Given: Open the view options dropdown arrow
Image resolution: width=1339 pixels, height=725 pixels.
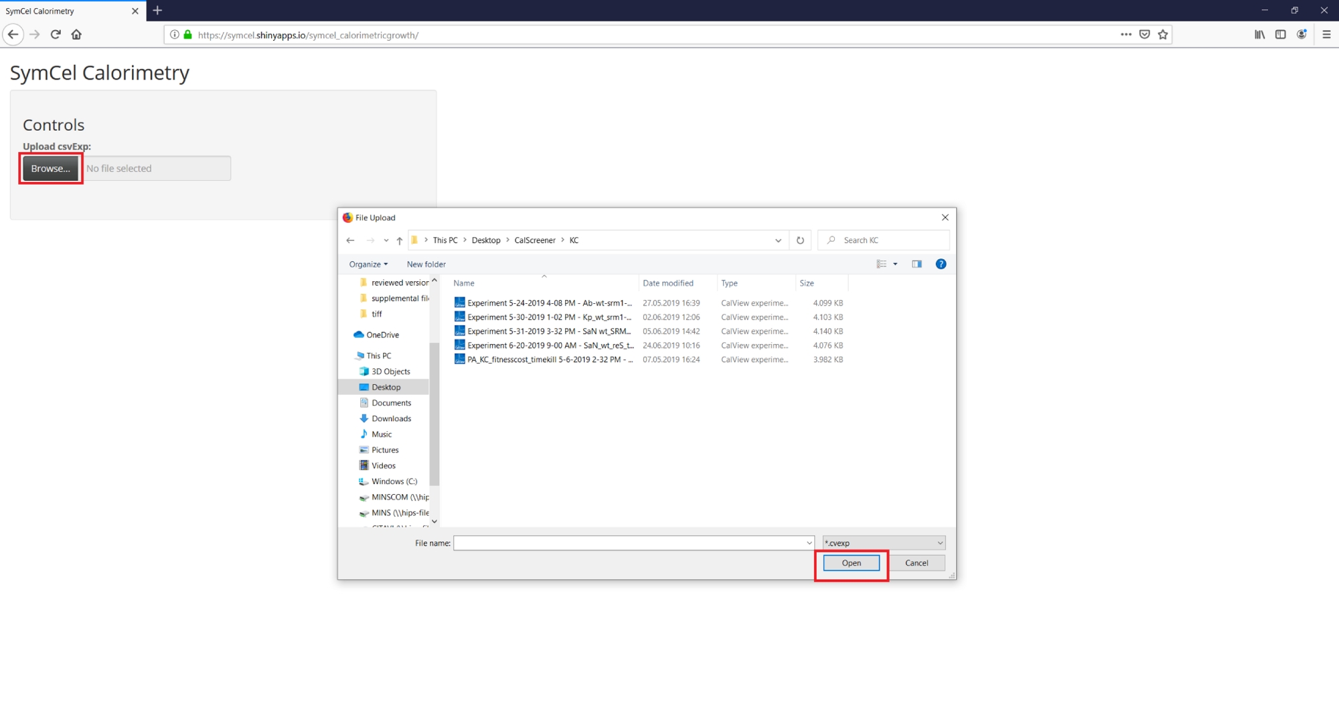Looking at the screenshot, I should tap(895, 264).
